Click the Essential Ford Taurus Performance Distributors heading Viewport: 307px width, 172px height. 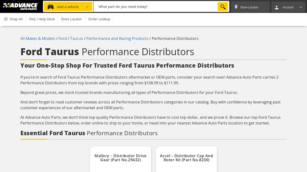coord(89,133)
